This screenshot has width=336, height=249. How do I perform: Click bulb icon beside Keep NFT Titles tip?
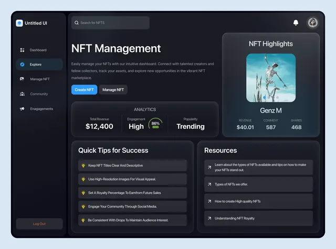83,165
